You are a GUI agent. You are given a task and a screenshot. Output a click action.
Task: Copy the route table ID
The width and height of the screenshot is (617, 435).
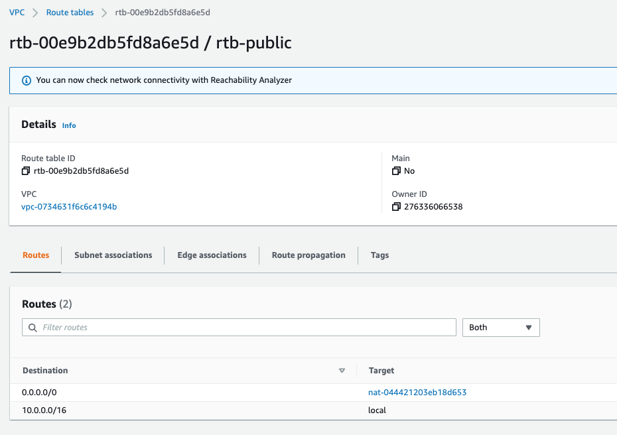(26, 171)
